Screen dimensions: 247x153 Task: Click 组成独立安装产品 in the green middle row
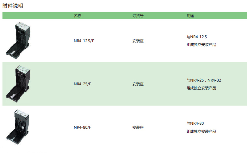tap(201, 88)
